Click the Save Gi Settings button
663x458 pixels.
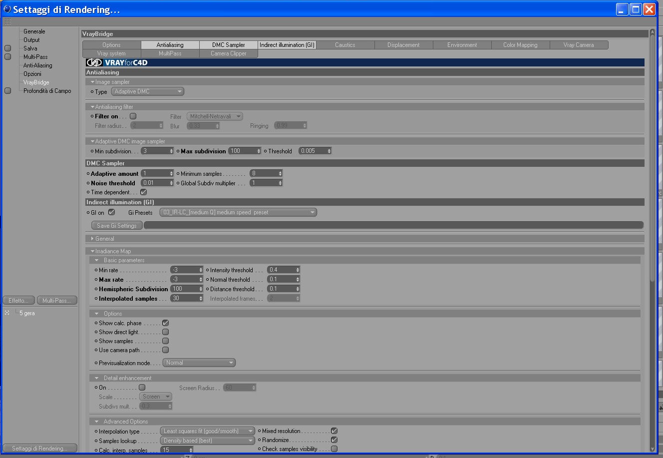coord(117,226)
